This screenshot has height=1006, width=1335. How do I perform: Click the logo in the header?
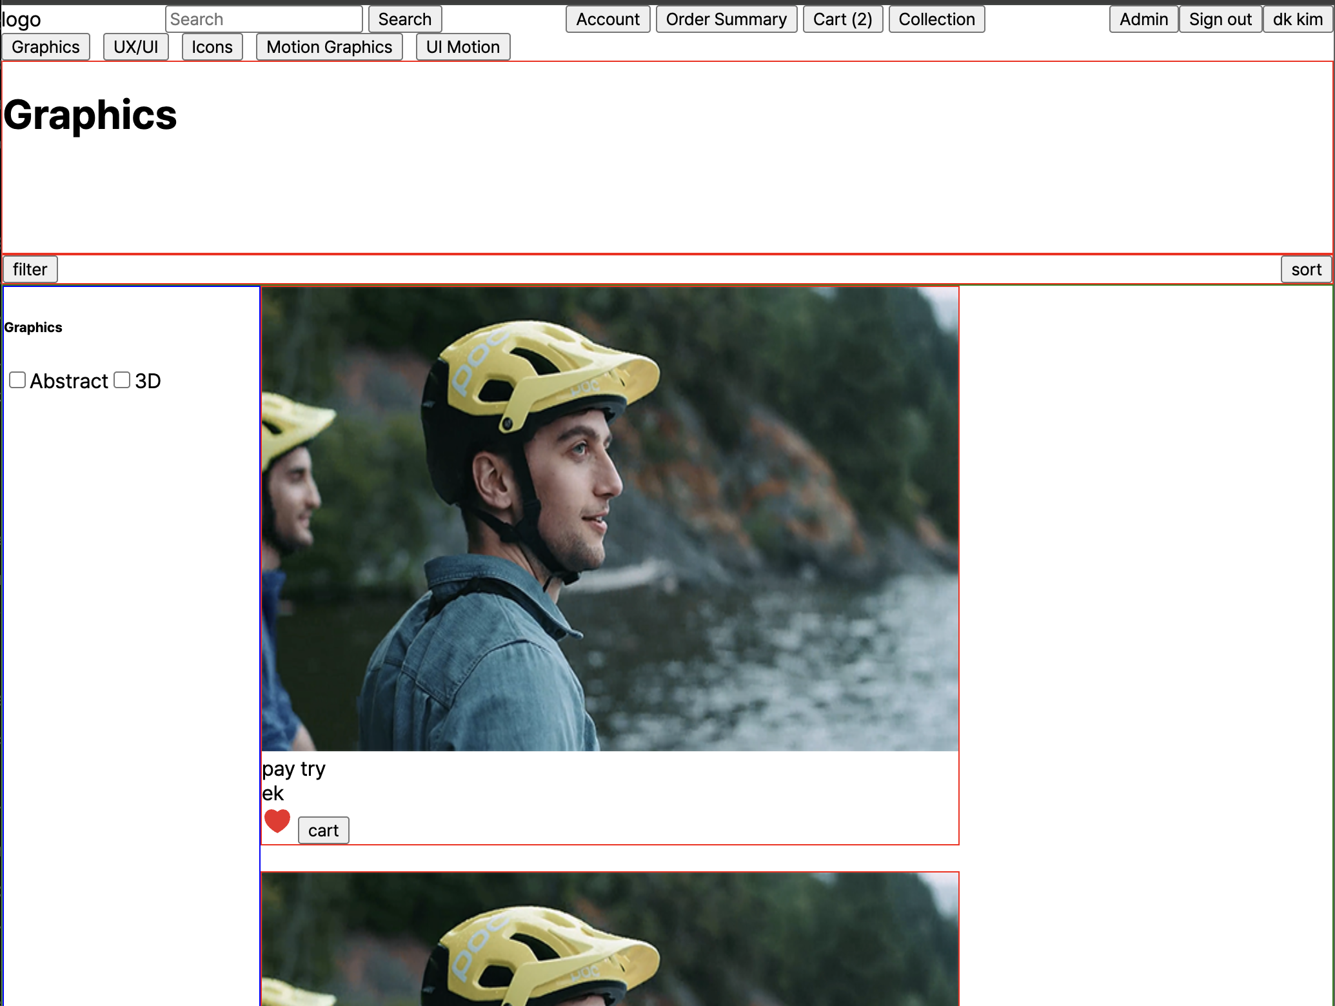(21, 20)
